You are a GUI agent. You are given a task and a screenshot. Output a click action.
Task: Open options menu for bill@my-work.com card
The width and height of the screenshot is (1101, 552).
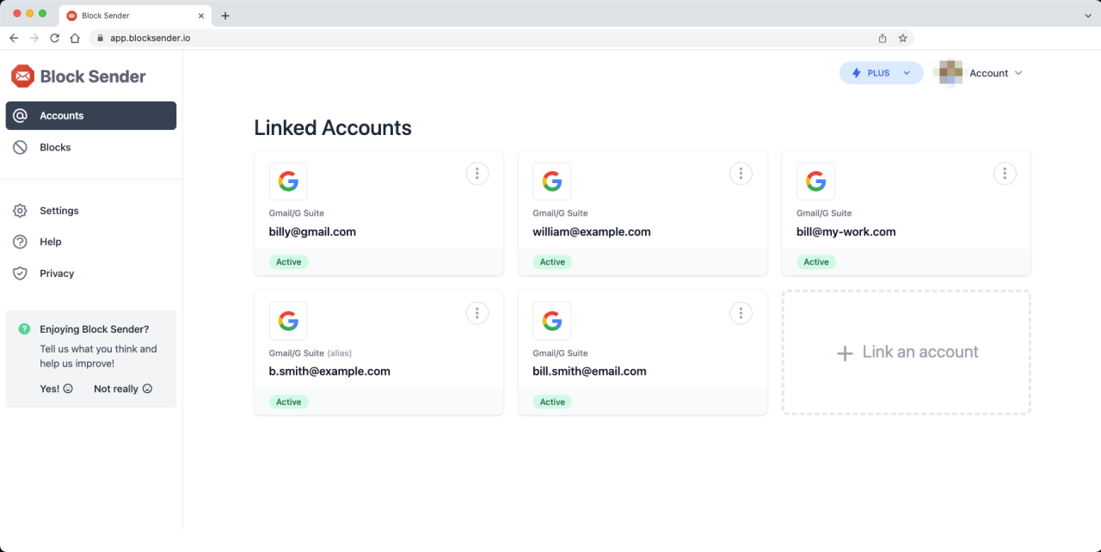tap(1004, 174)
